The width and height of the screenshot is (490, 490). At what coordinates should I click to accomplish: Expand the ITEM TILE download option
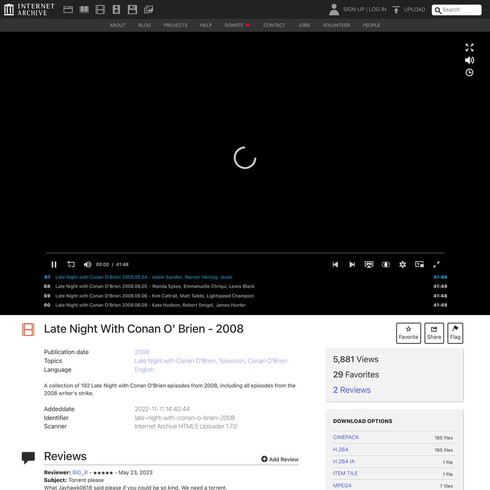pos(345,473)
